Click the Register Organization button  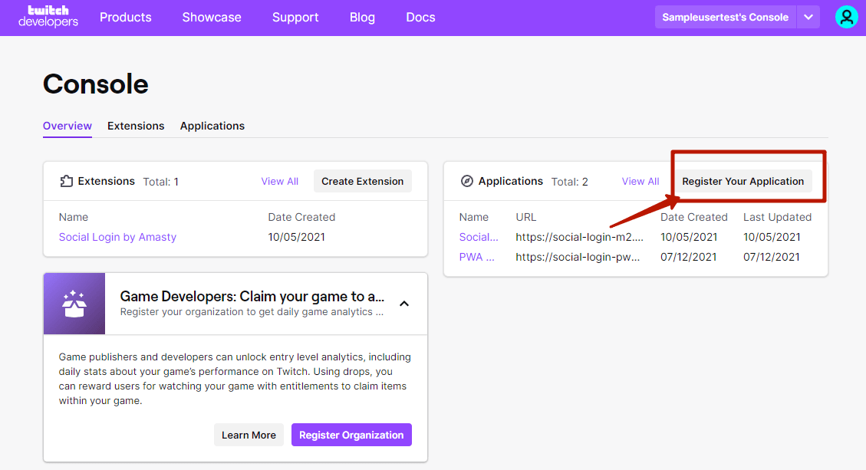coord(351,435)
